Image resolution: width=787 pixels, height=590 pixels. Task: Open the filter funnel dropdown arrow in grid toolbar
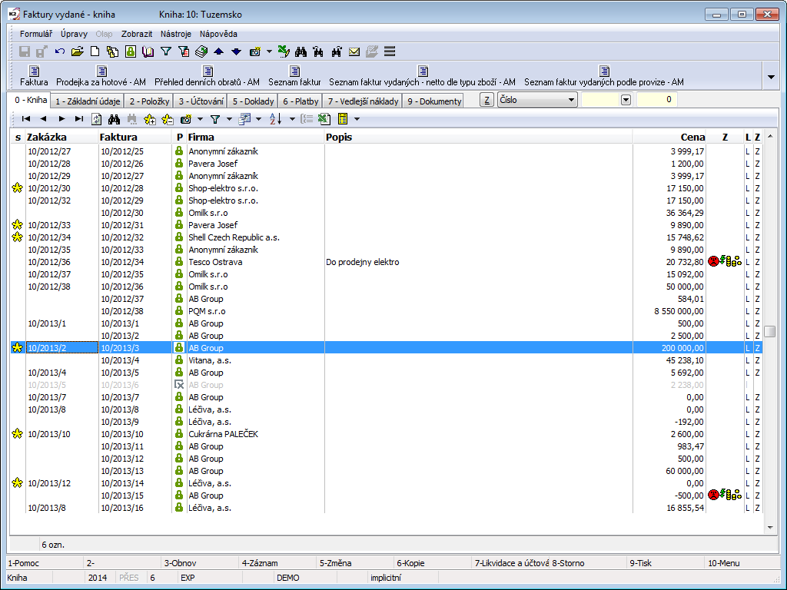(x=228, y=119)
